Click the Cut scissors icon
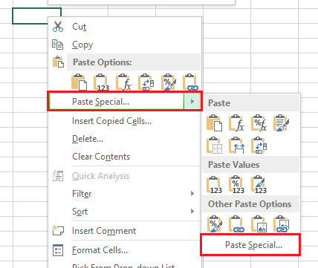The image size is (318, 268). (58, 27)
